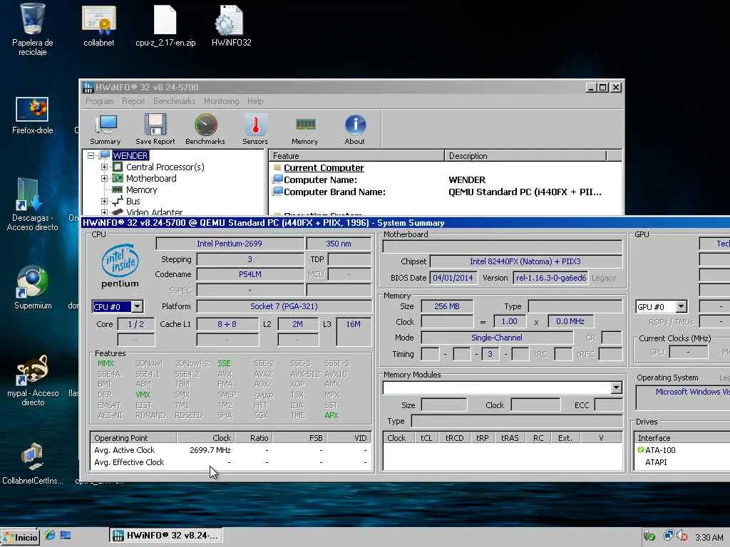The image size is (730, 547).
Task: Open the cpu-z_2.17-en.zip desktop file
Action: click(x=165, y=27)
